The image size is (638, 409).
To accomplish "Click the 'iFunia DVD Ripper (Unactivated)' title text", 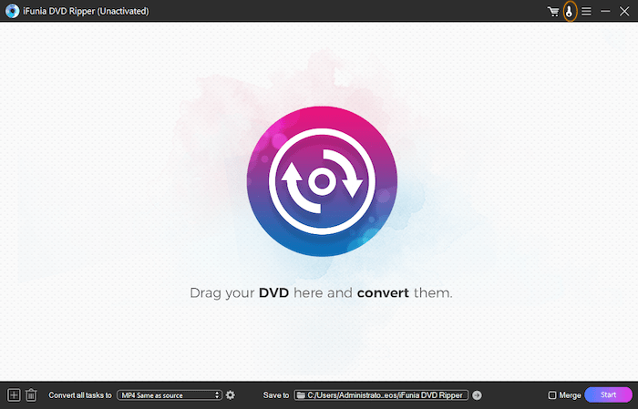I will pos(86,11).
